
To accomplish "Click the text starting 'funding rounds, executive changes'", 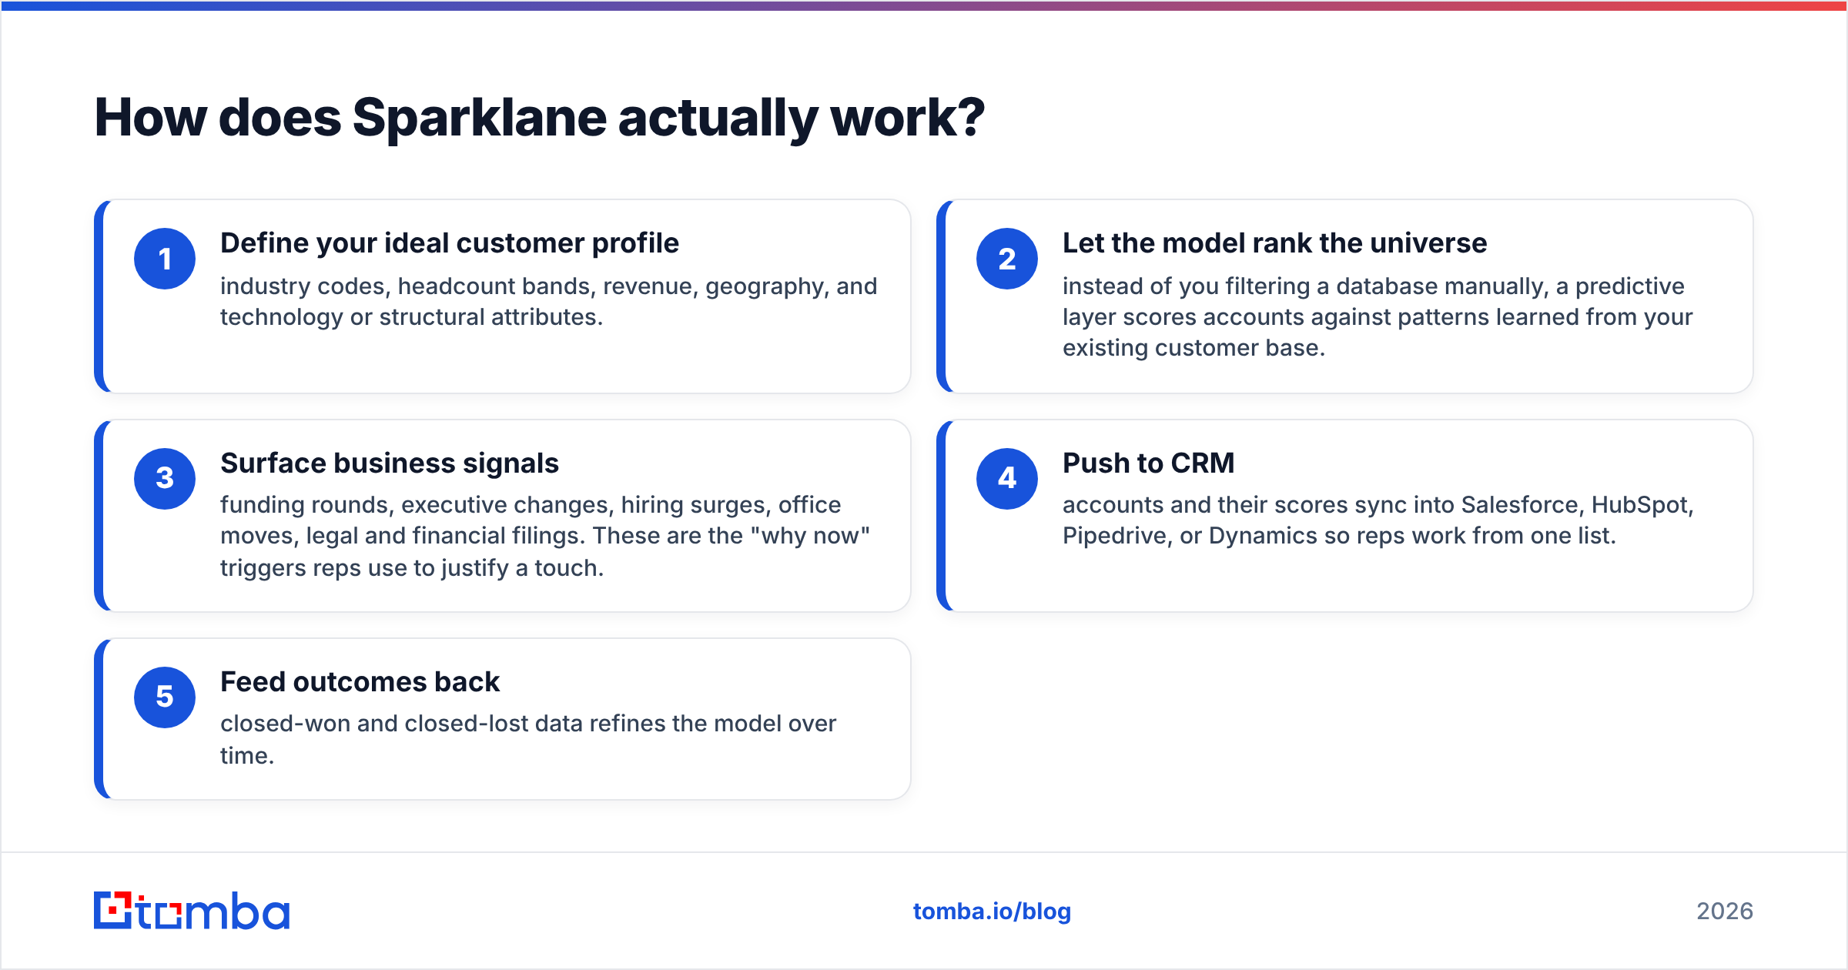I will [545, 537].
